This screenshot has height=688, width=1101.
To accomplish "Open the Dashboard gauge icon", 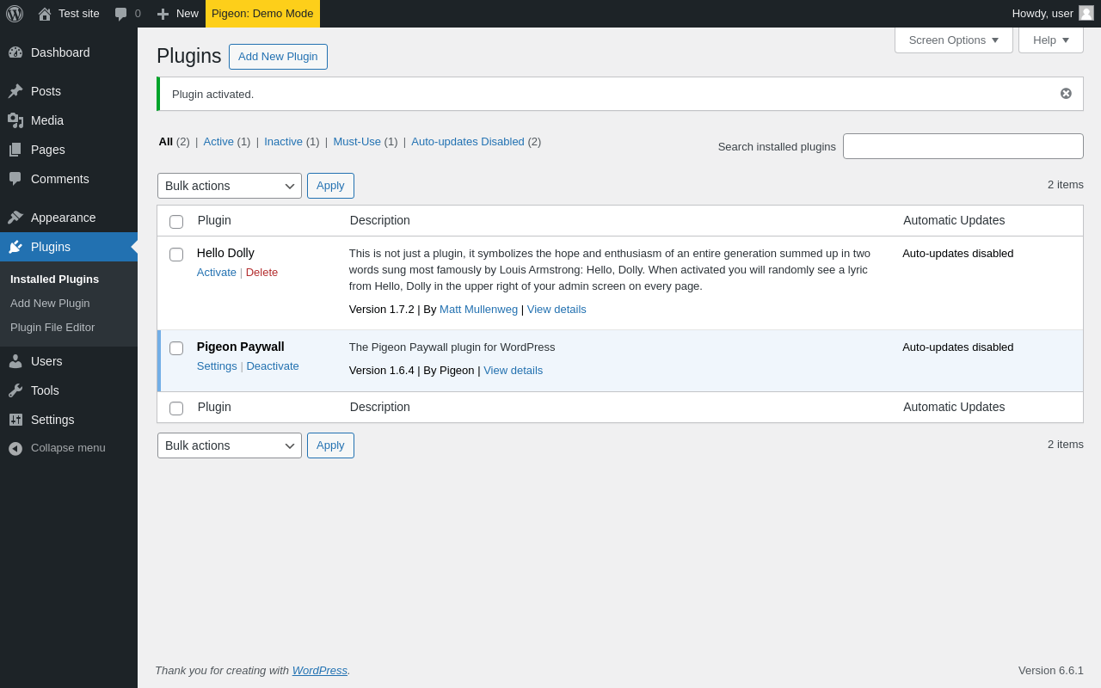I will [x=15, y=52].
